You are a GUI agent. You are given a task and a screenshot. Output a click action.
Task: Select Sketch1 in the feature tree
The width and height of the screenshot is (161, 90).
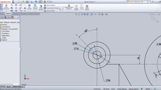5,40
